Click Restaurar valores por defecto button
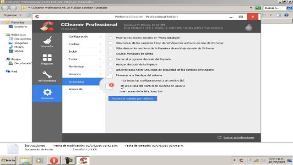 133,99
